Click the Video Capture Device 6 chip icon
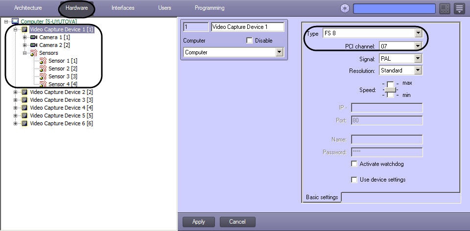Screen dimensions: 470x231 coord(24,123)
